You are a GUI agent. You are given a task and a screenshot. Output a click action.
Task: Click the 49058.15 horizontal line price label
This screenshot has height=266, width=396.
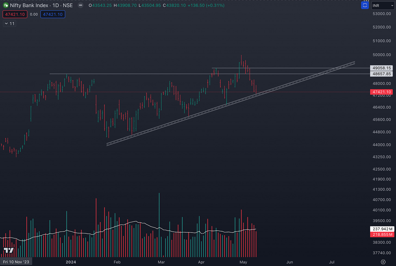click(382, 68)
